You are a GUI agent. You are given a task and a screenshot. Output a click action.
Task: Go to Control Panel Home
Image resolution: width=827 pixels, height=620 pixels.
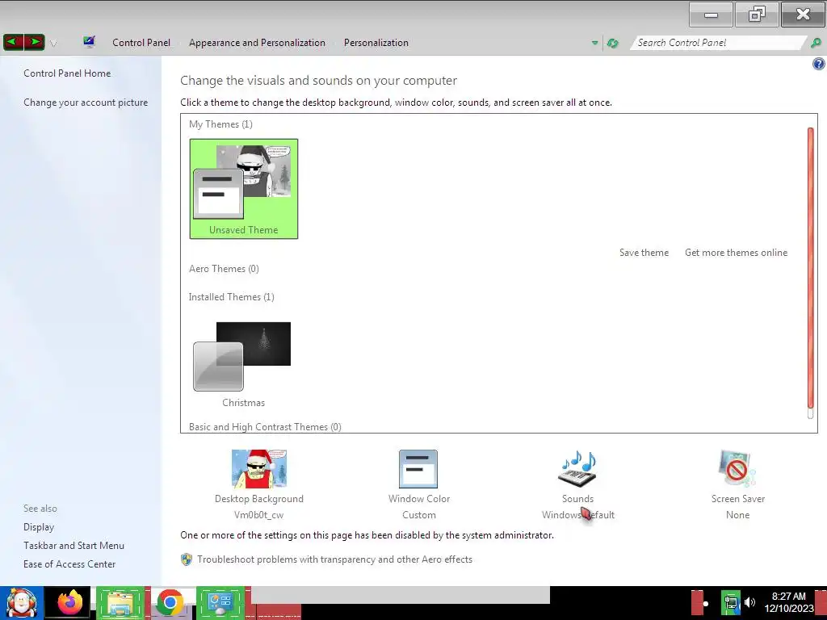(67, 73)
